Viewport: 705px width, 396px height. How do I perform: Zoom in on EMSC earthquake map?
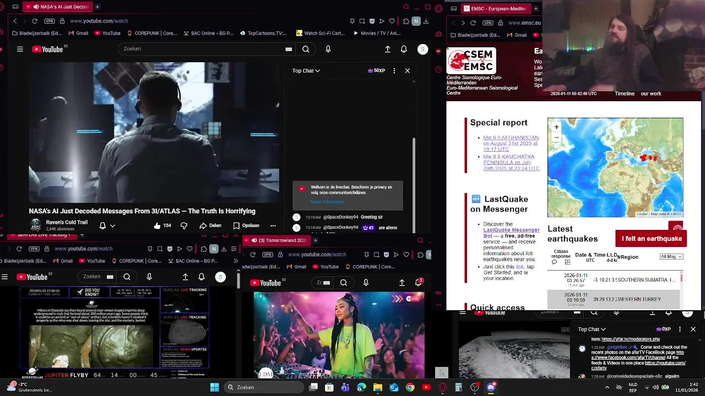(x=556, y=127)
